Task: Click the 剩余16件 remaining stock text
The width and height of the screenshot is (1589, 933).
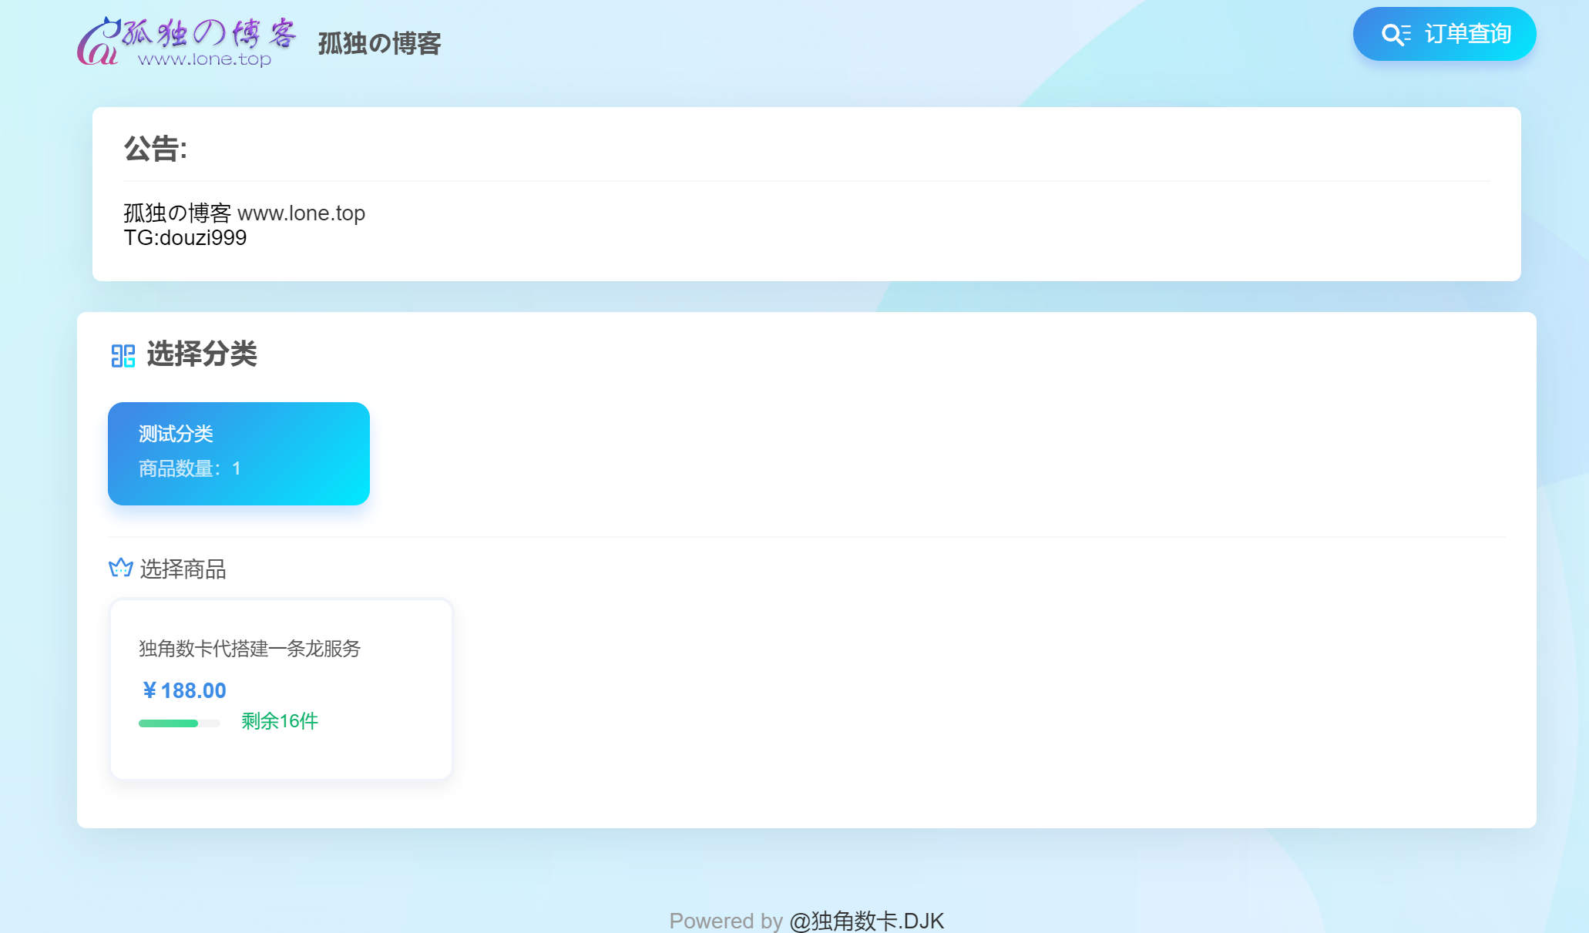Action: (279, 721)
